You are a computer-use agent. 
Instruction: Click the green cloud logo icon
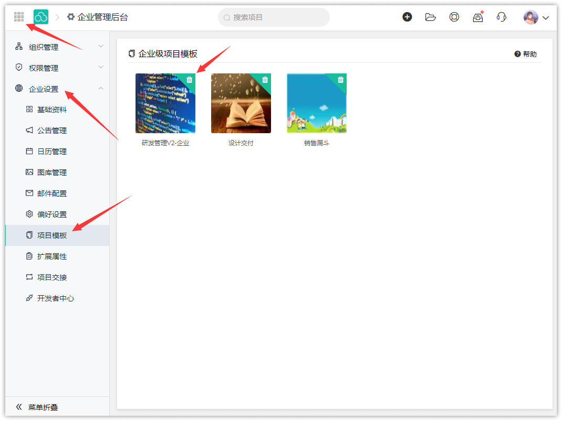tap(41, 17)
